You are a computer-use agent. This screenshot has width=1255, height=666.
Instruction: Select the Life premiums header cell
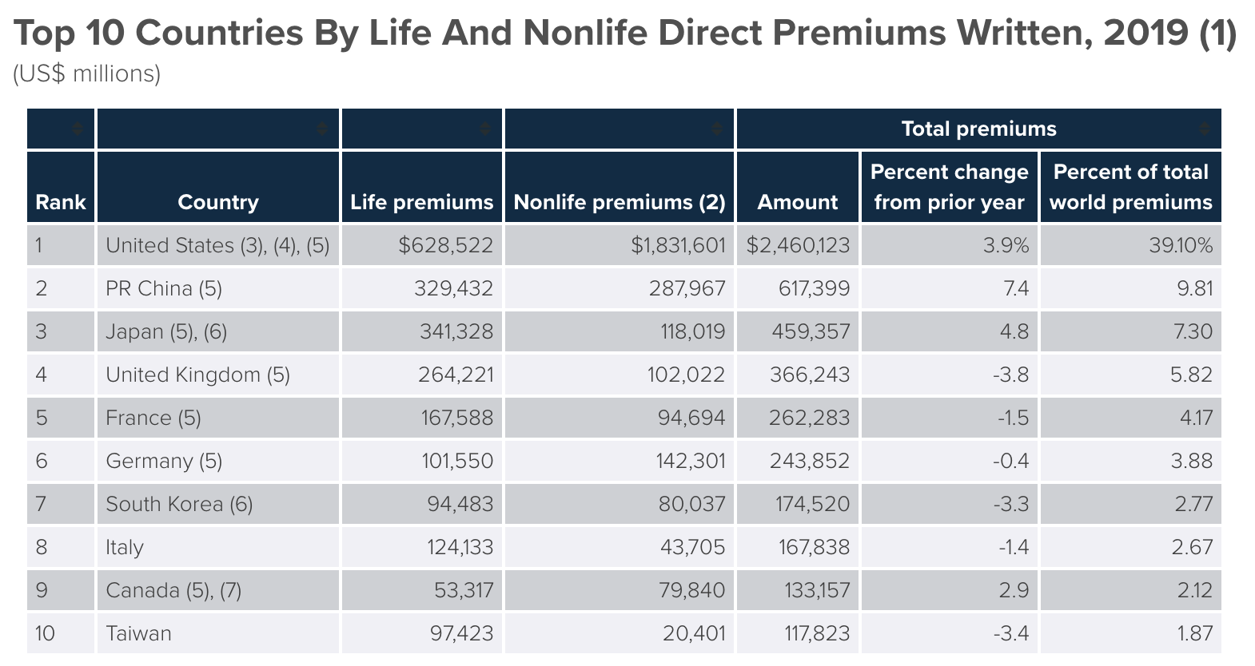point(421,202)
